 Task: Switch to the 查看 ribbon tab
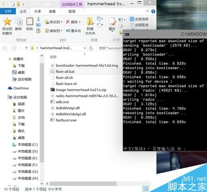[x=52, y=11]
